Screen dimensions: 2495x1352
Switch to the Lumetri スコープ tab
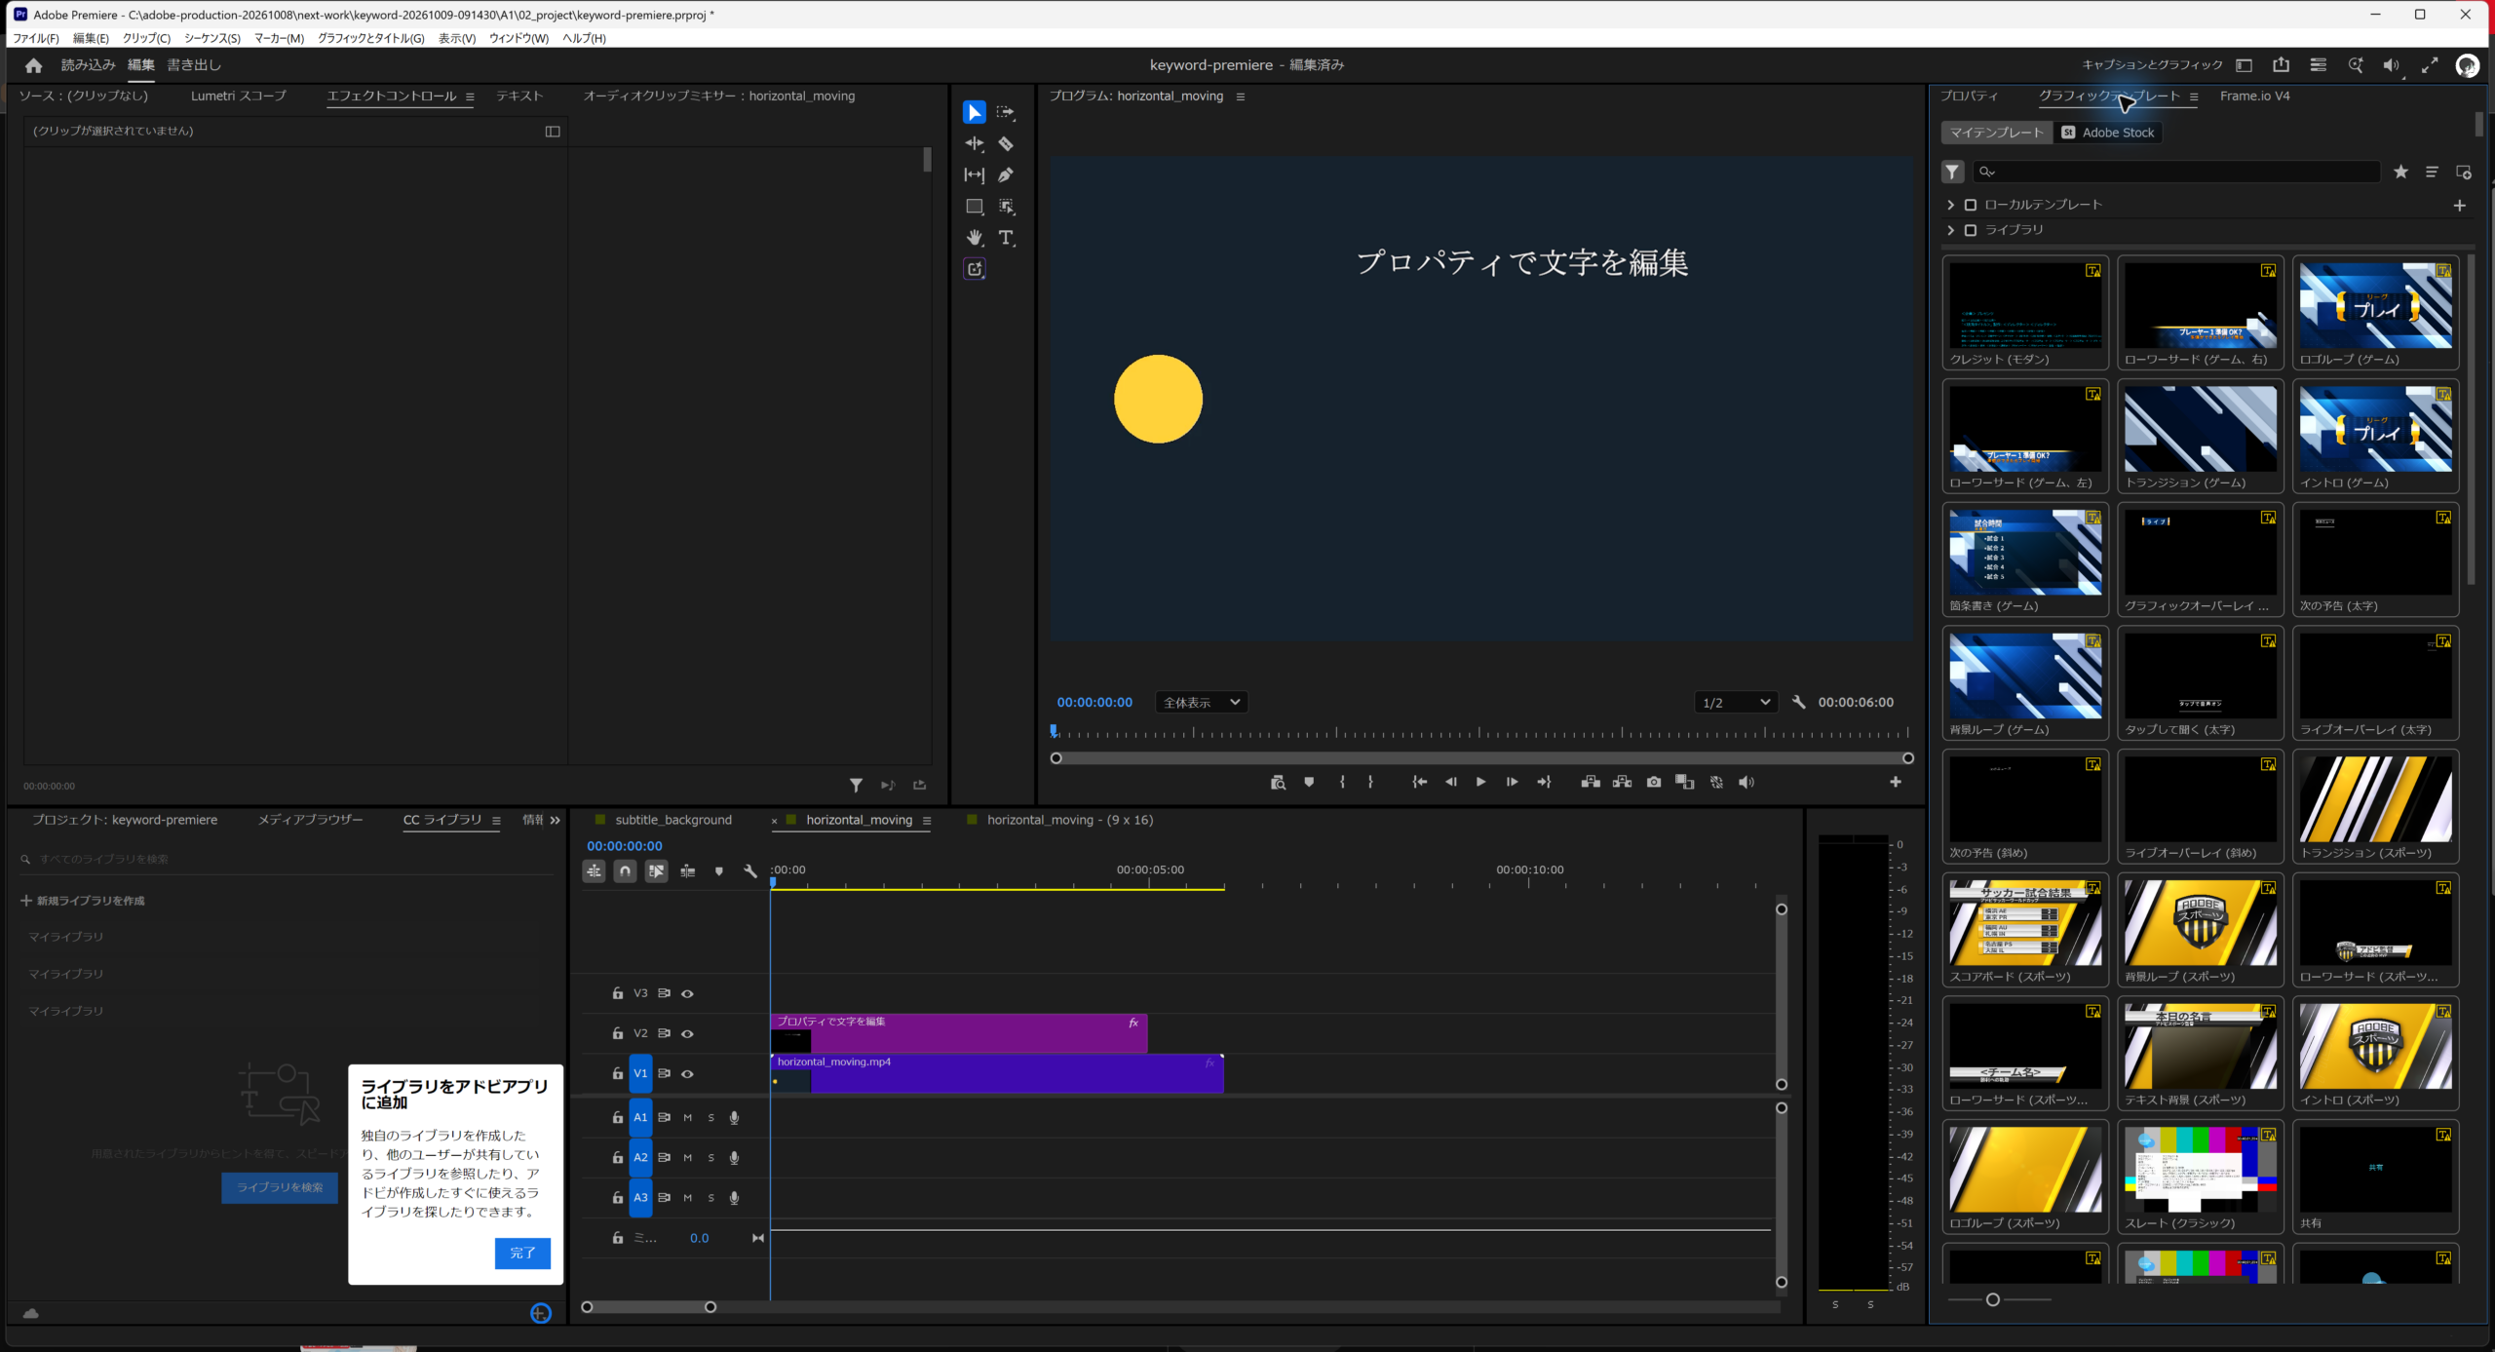(x=239, y=97)
